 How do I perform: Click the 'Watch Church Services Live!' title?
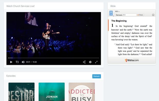pyautogui.click(x=21, y=6)
